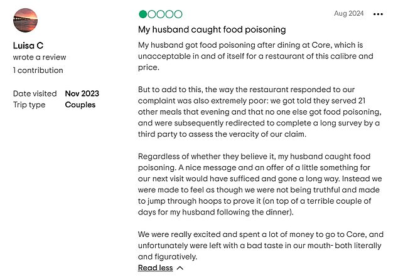Click the 'wrote a review' text
Viewport: 398px width, 277px height.
[40, 57]
